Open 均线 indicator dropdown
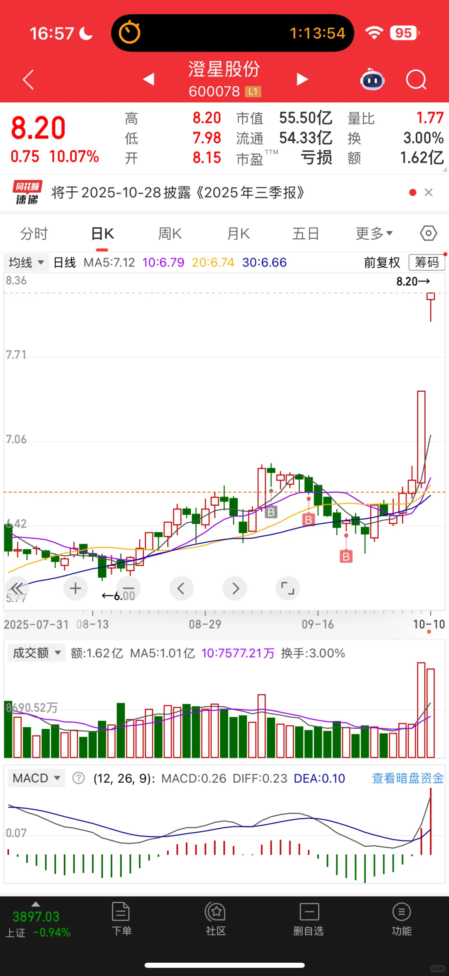449x976 pixels. point(26,262)
